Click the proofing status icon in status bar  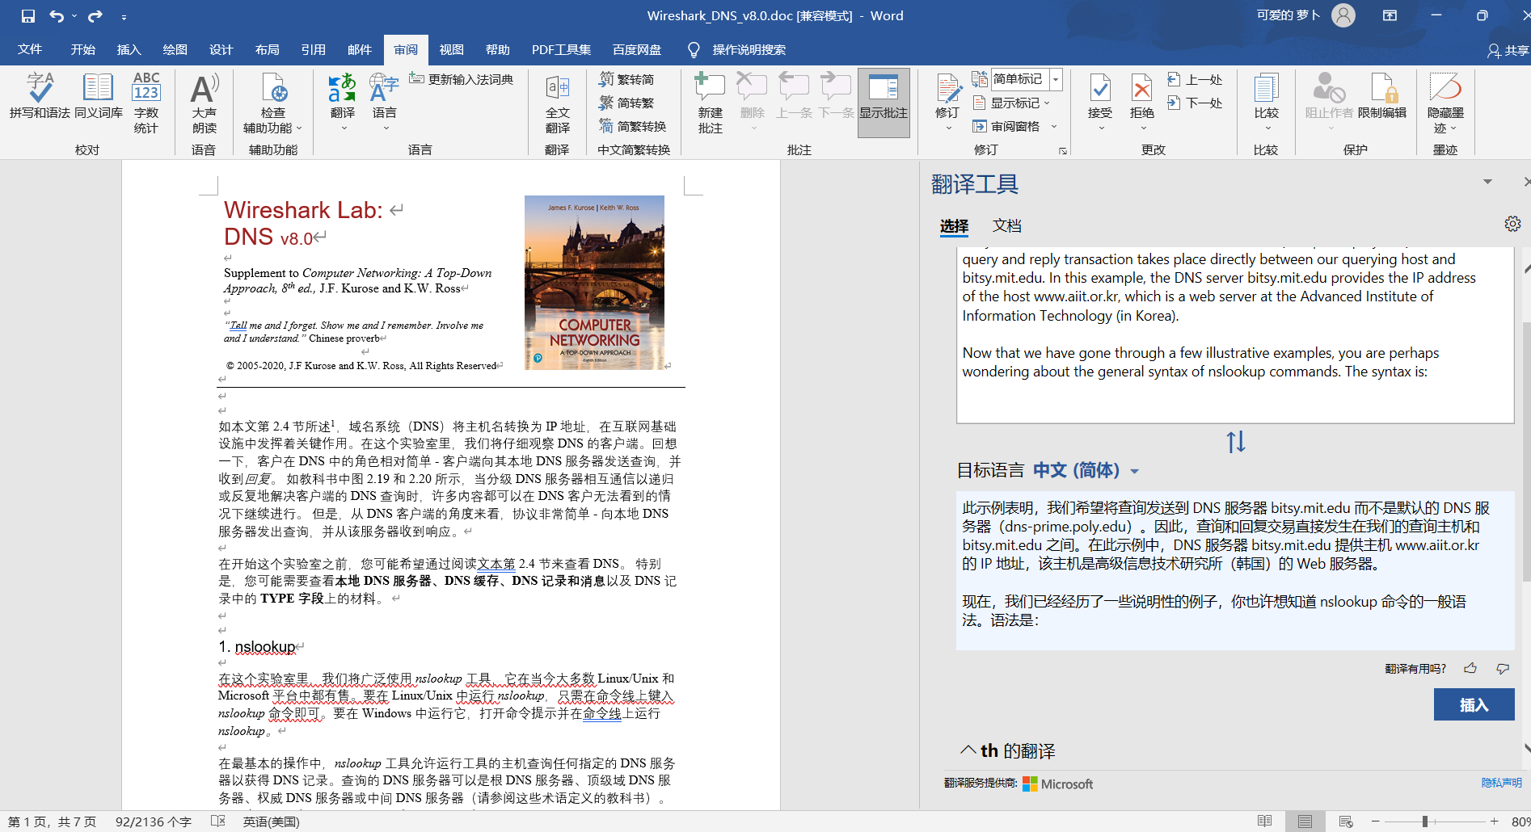[217, 821]
